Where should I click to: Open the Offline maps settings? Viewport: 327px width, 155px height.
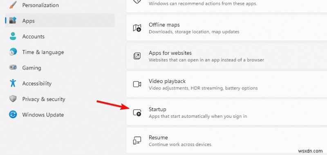(226, 28)
